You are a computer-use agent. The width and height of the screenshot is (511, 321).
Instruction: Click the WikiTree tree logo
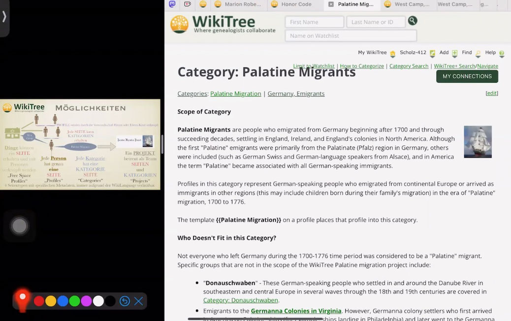click(x=180, y=24)
